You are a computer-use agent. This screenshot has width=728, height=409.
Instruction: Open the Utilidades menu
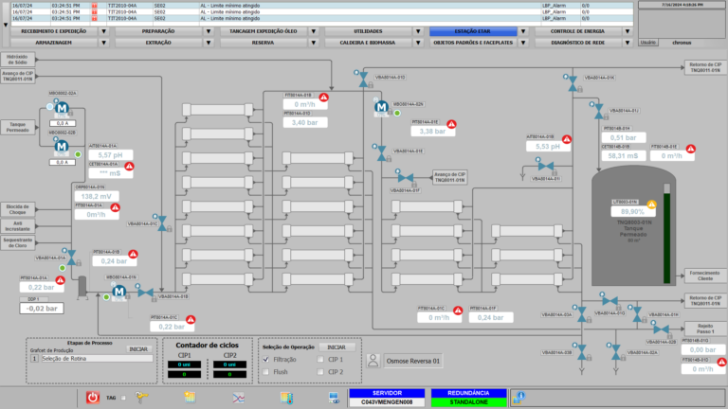click(368, 31)
